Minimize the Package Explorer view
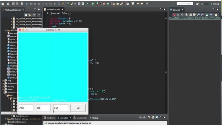 [x=35, y=9]
